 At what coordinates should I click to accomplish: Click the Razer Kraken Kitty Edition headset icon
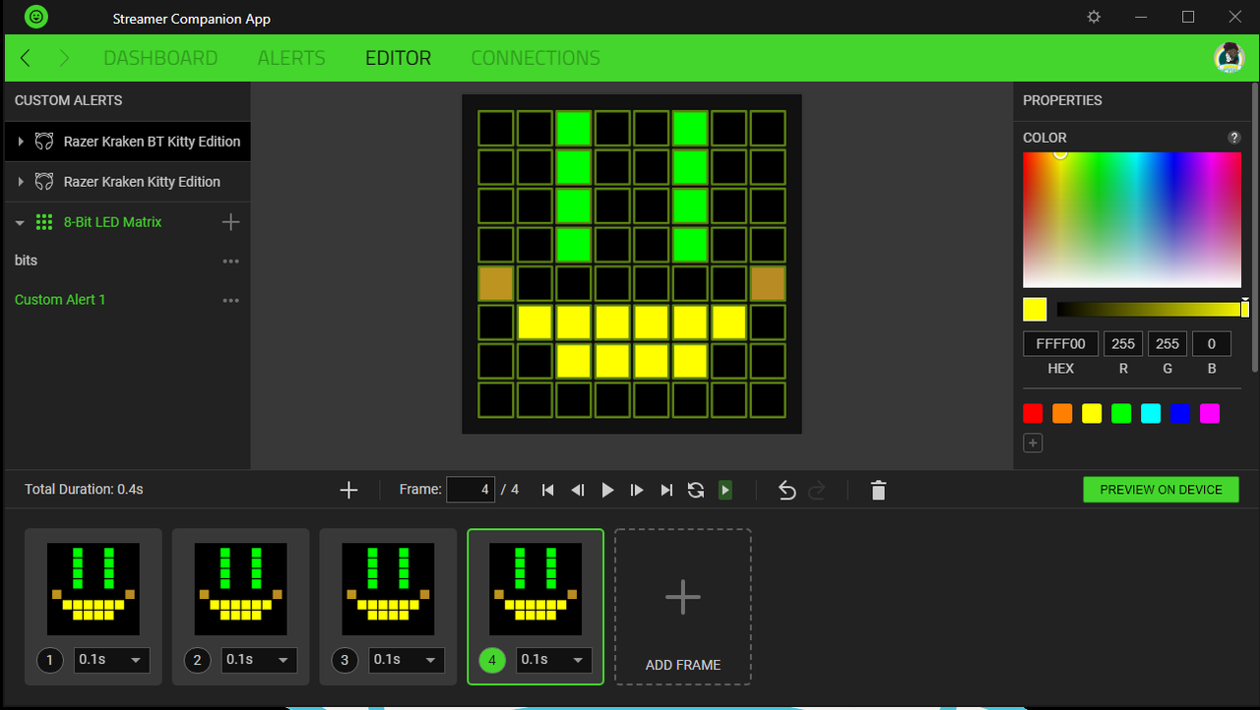[x=44, y=182]
